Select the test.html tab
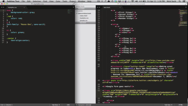188x106 pixels. 107,7
